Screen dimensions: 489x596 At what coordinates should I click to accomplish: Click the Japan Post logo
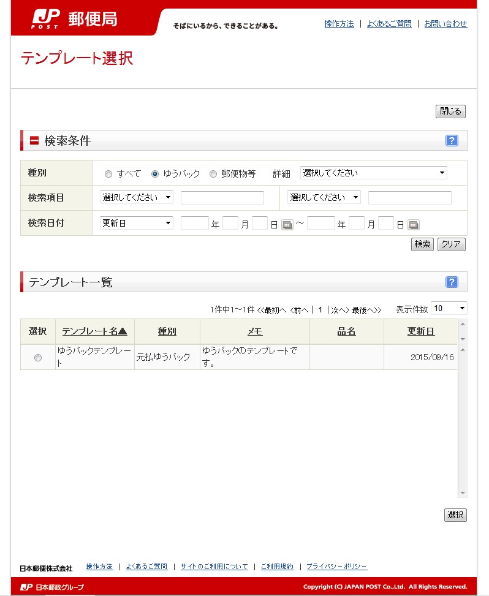(x=75, y=19)
